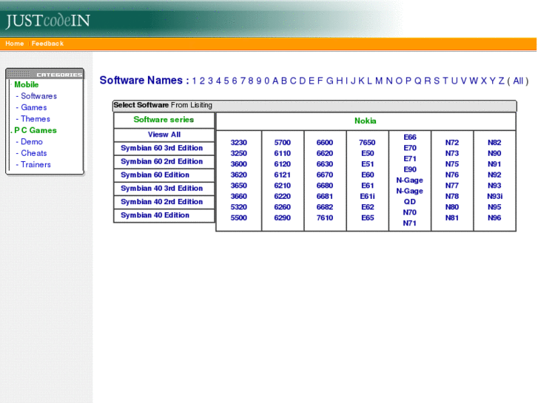Click the JUSTcodeIN logo

47,21
